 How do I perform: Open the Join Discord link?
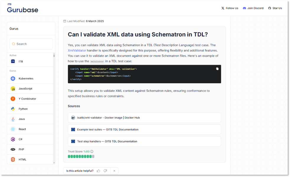click(253, 8)
